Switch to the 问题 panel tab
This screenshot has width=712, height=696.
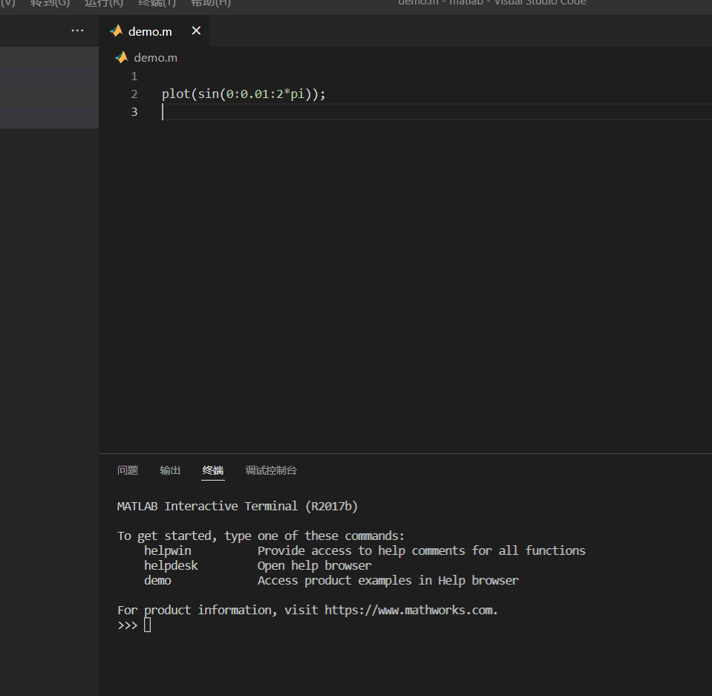click(128, 470)
